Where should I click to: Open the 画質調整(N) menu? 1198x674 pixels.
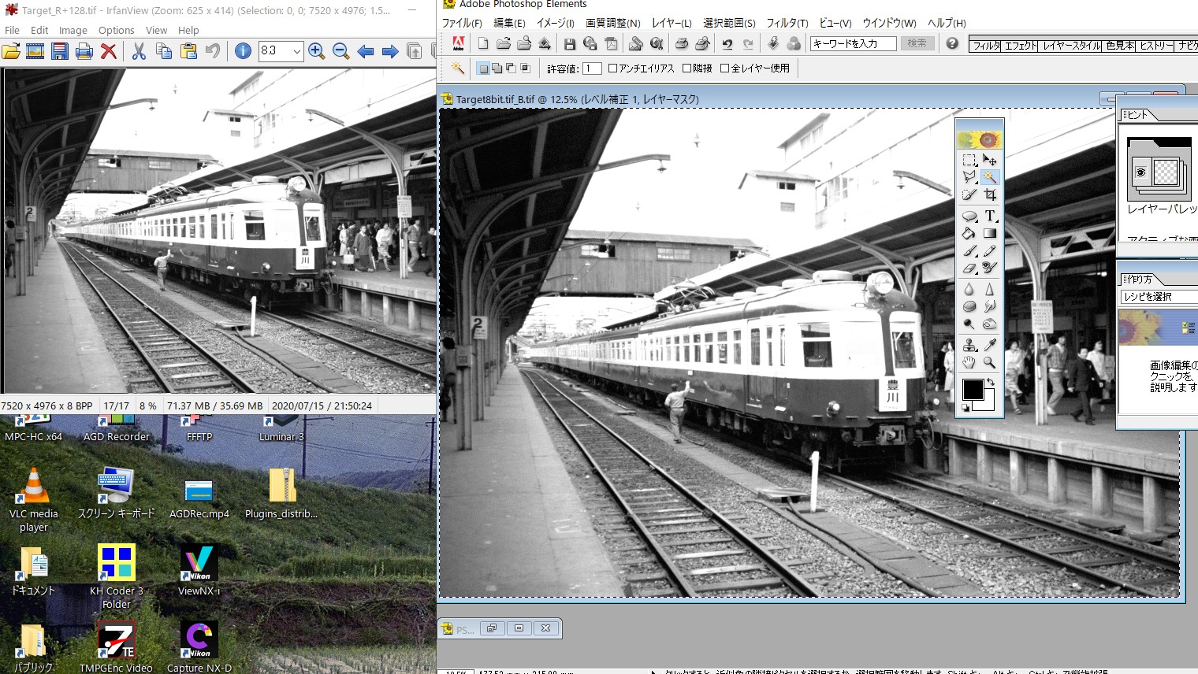click(612, 24)
